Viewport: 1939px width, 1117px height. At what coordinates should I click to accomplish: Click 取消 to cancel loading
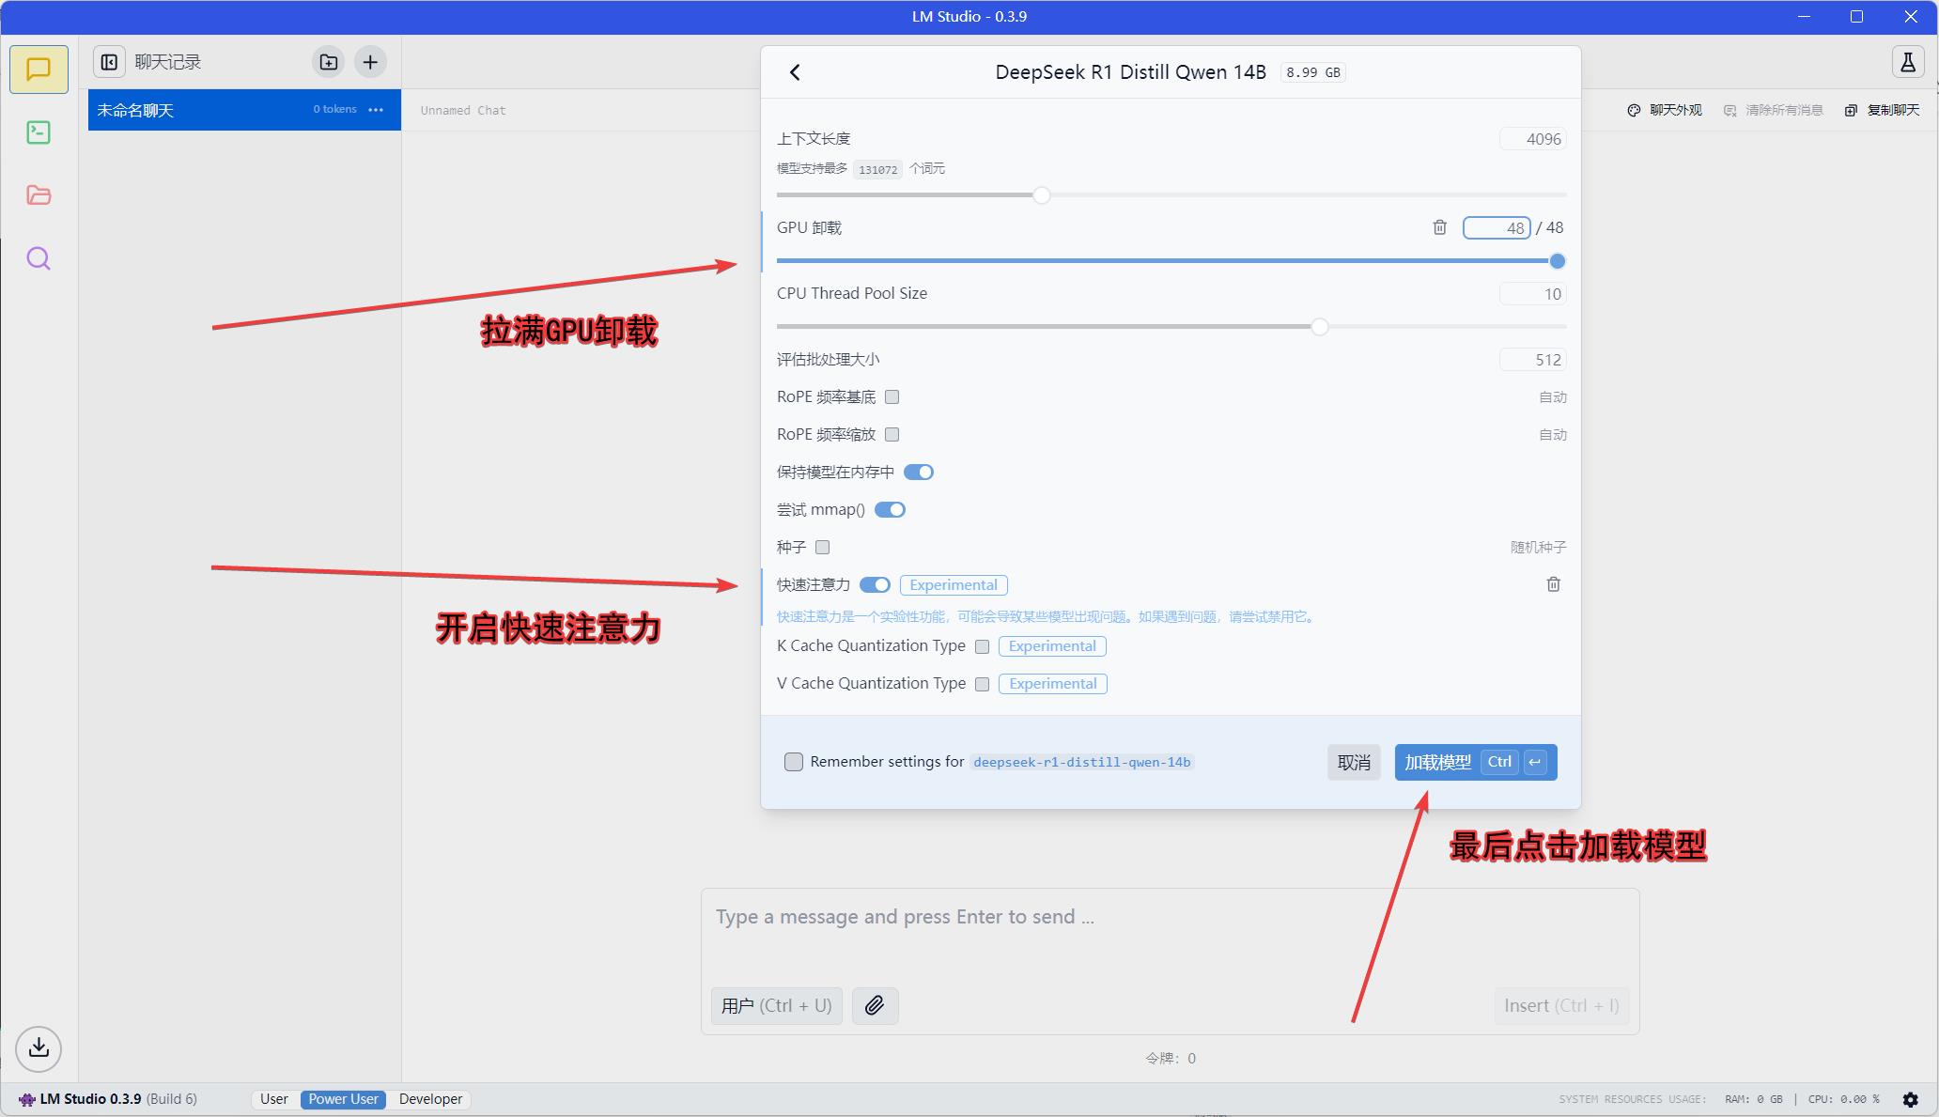[x=1355, y=760]
